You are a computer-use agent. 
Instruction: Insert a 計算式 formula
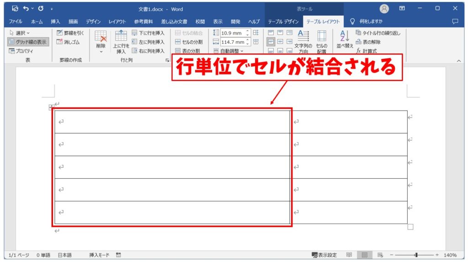[x=366, y=51]
